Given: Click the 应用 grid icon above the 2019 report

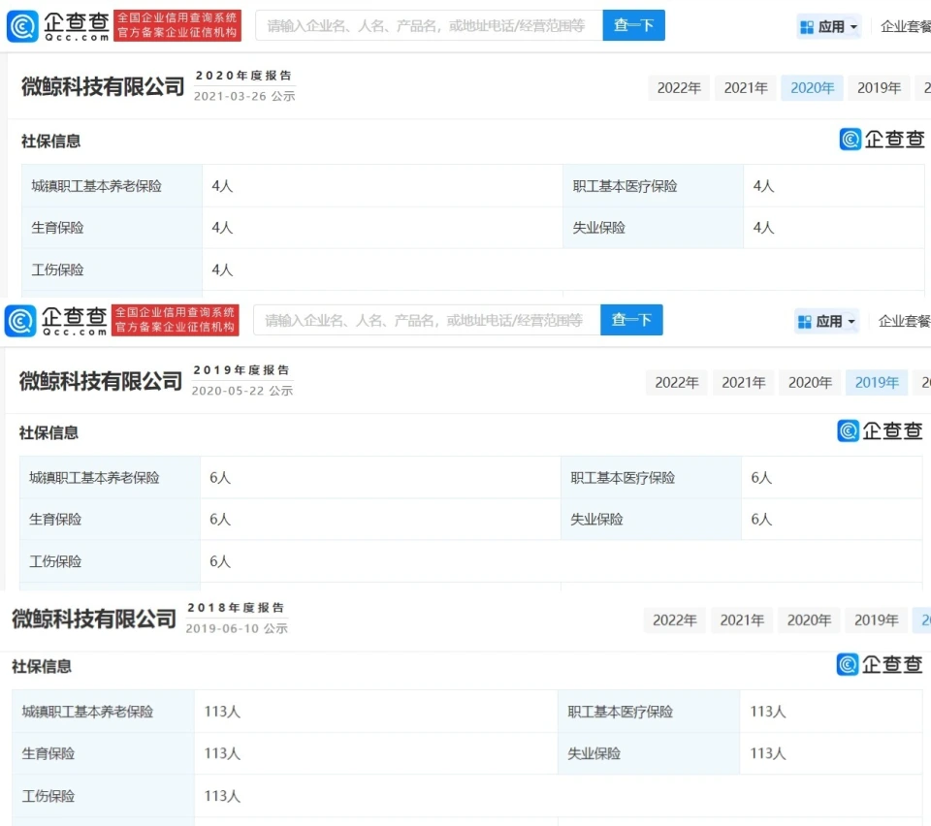Looking at the screenshot, I should click(804, 322).
